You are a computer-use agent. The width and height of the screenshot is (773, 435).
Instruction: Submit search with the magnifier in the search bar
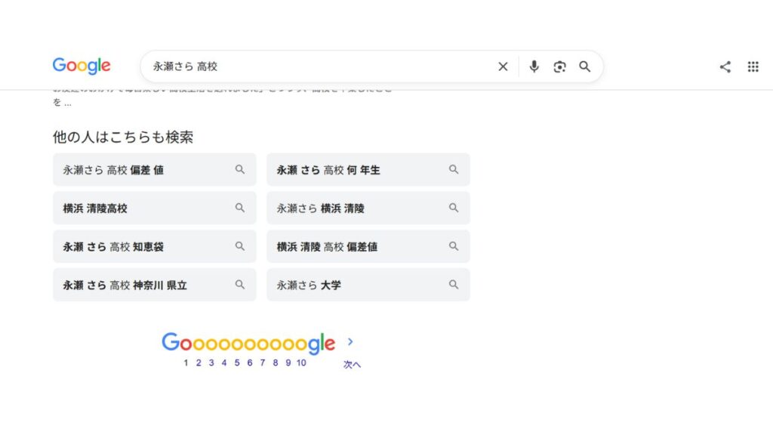(x=585, y=66)
